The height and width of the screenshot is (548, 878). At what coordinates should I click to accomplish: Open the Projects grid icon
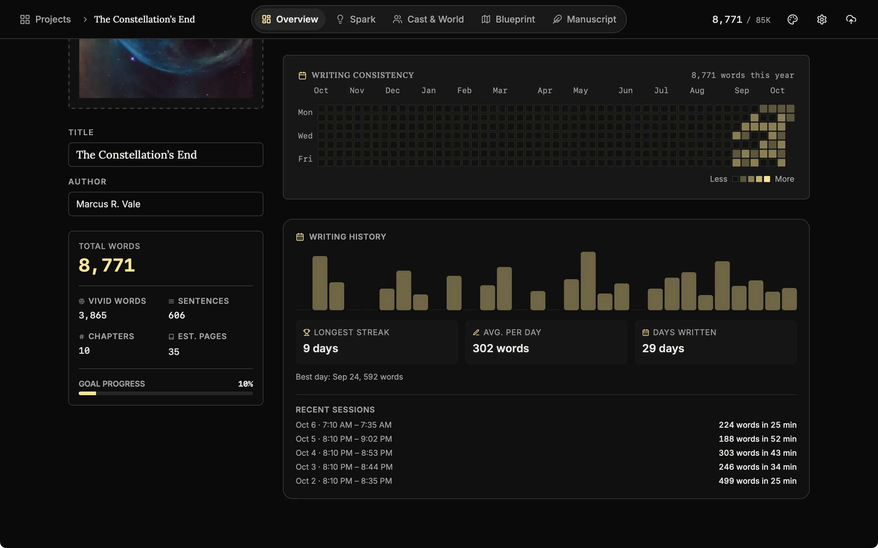pos(25,19)
